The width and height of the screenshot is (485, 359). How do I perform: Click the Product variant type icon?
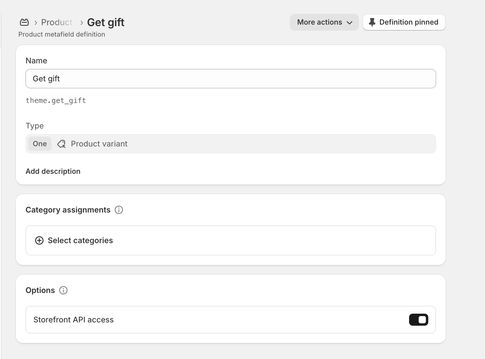62,144
